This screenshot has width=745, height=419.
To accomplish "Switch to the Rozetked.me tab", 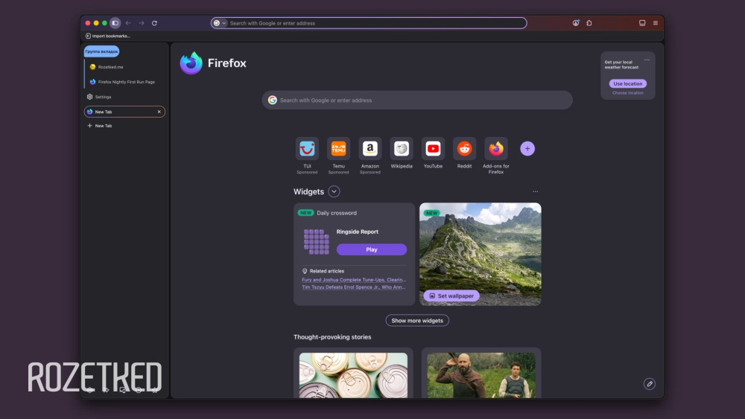I will coord(125,67).
